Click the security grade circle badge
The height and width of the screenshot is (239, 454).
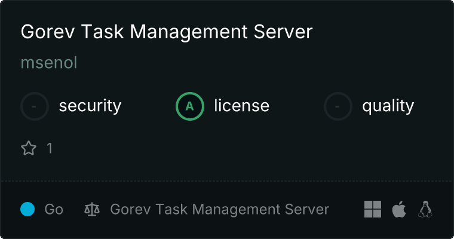[35, 106]
